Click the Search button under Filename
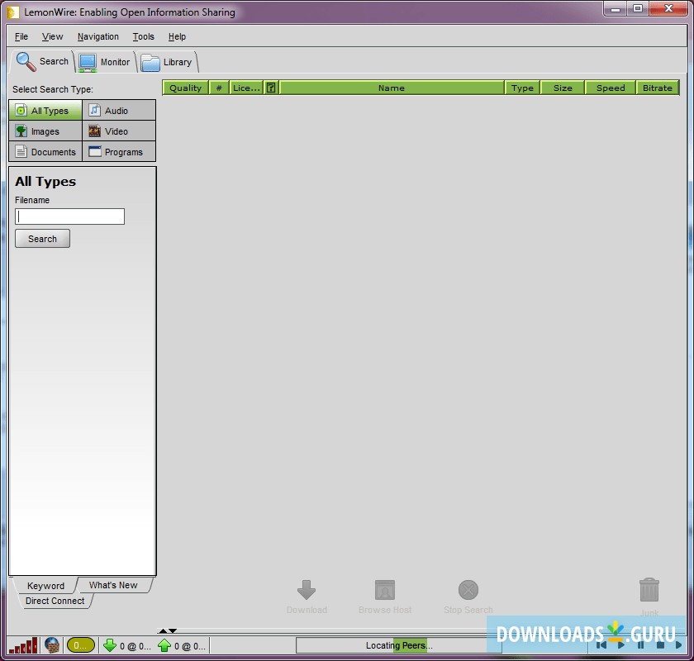The width and height of the screenshot is (694, 661). click(42, 239)
